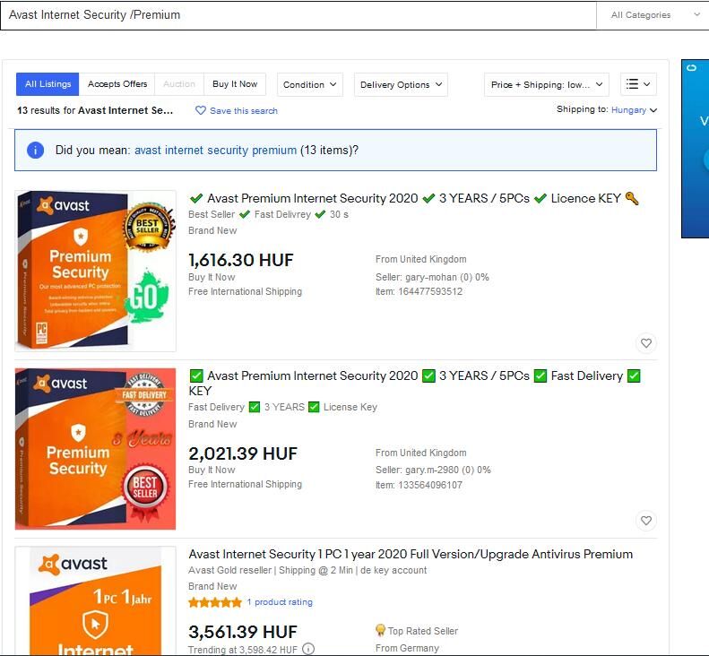The width and height of the screenshot is (709, 656).
Task: Open the Best Seller Avast Premium Security thumbnail
Action: point(95,271)
